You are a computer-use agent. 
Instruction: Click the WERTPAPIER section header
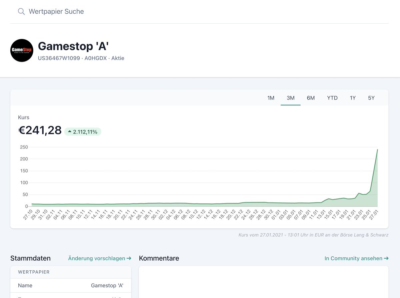[x=34, y=272]
